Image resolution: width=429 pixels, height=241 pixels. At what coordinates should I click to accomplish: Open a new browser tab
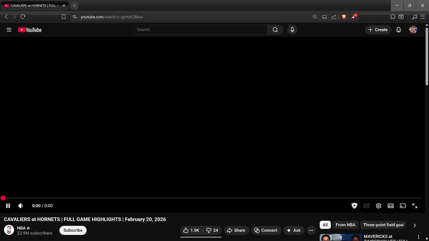coord(74,6)
